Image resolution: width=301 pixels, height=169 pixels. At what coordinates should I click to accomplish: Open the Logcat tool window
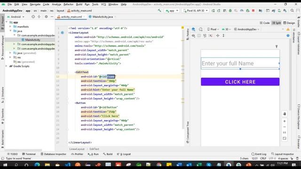(x=124, y=154)
